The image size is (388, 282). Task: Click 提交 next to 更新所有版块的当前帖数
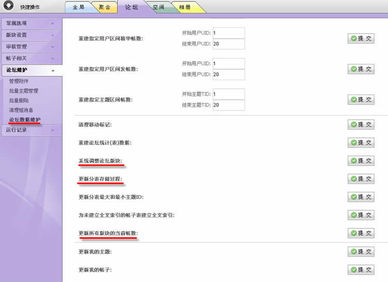361,233
